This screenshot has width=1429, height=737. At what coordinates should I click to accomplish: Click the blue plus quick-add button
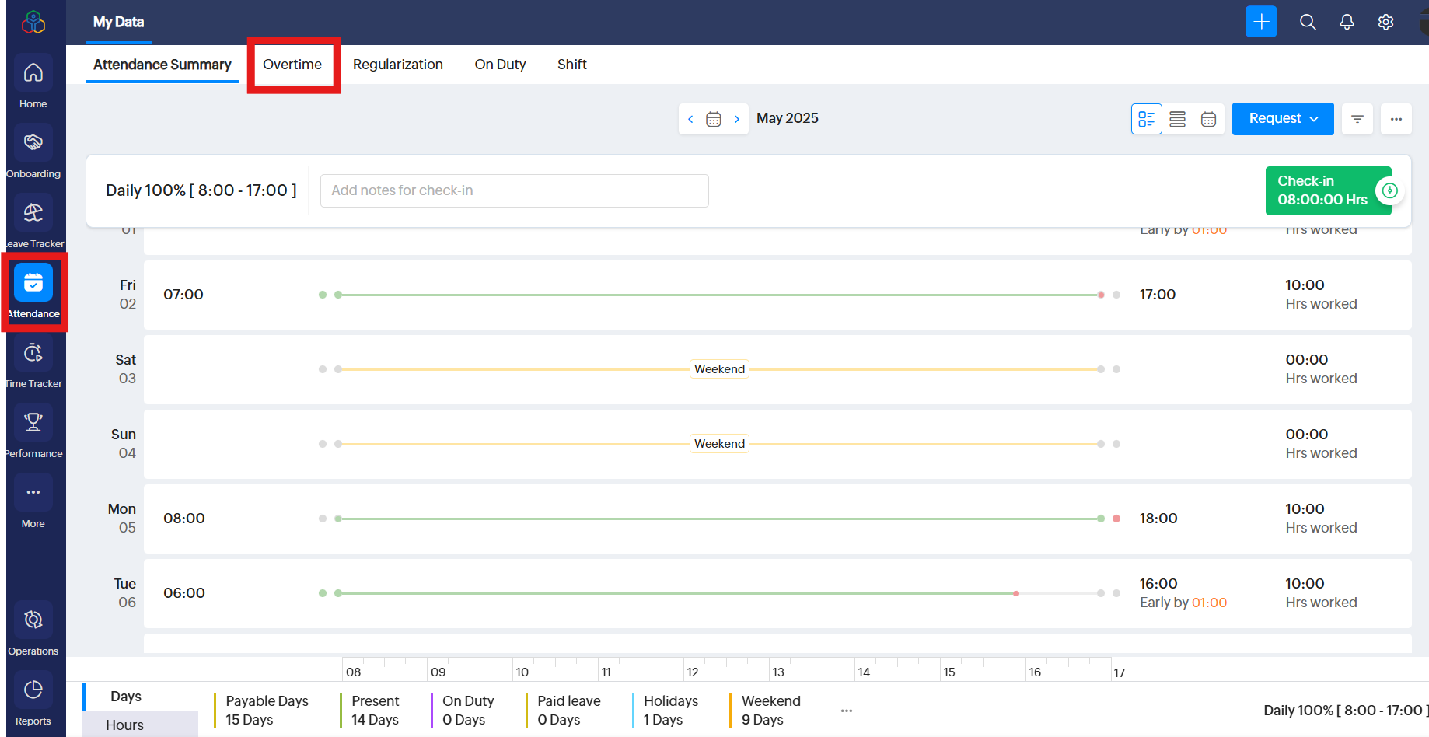(x=1261, y=22)
